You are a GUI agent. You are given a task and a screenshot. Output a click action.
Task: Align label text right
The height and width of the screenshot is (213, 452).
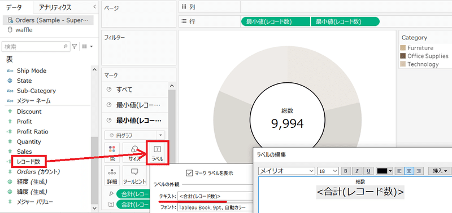tap(418, 171)
